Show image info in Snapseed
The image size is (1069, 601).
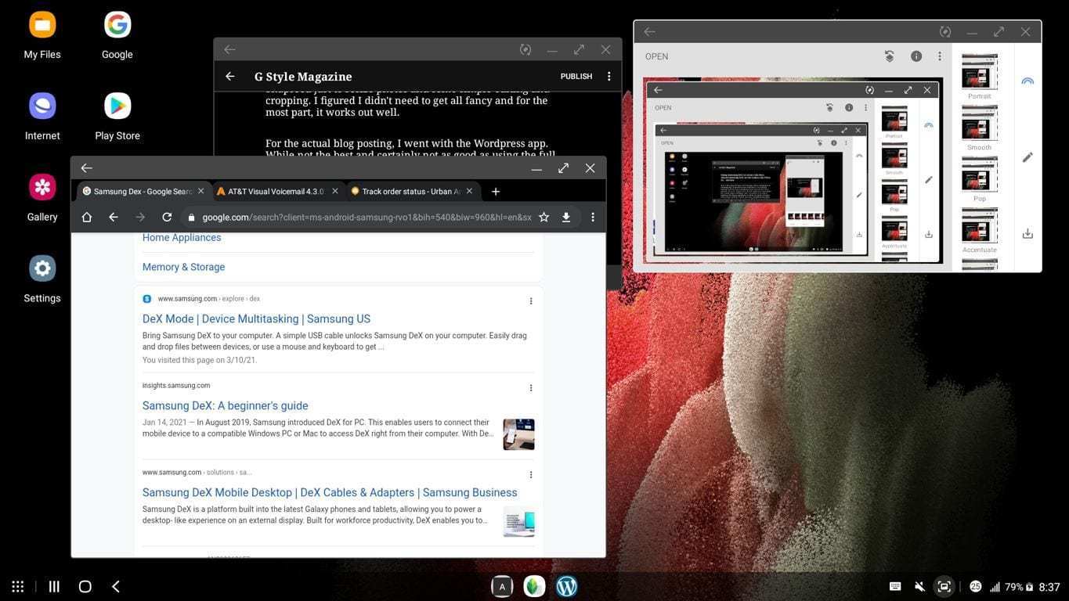916,56
